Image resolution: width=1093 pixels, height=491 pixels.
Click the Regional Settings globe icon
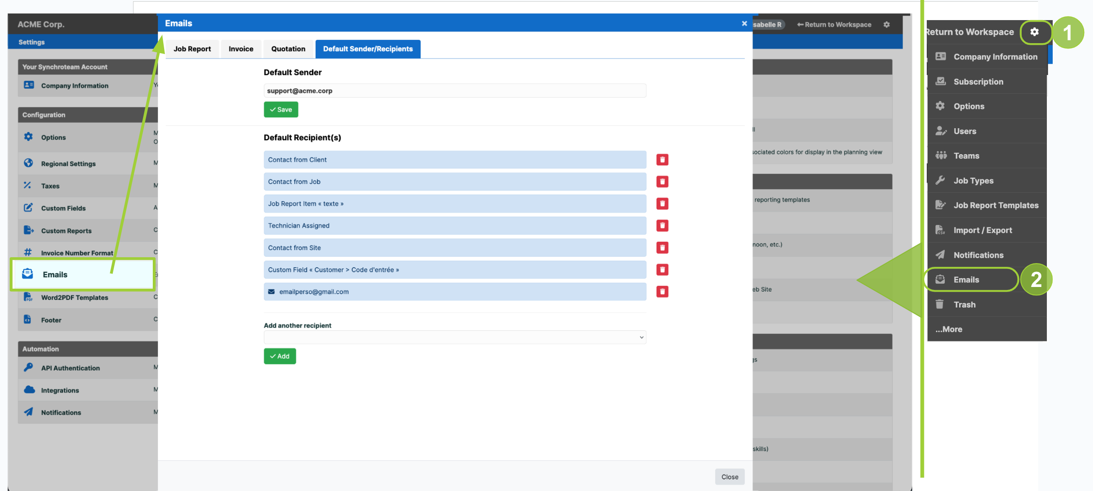point(29,163)
